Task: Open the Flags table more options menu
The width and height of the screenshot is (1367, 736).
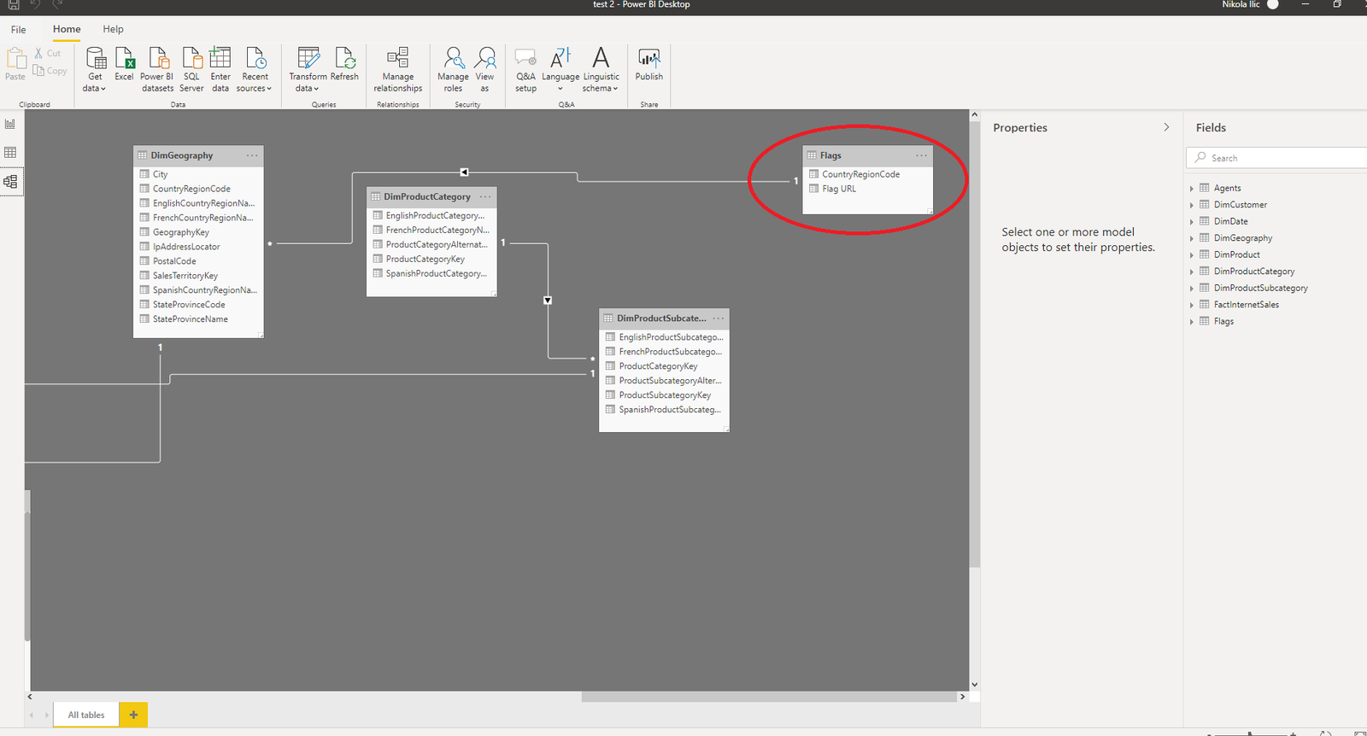Action: click(921, 155)
